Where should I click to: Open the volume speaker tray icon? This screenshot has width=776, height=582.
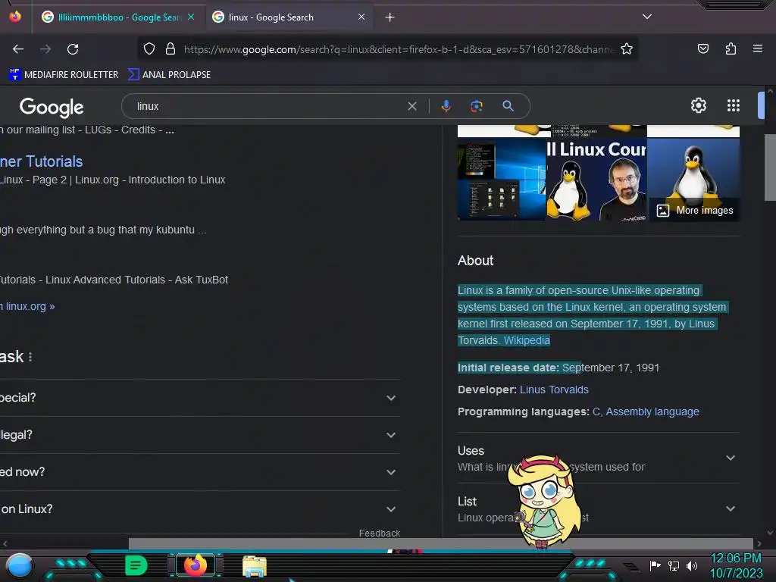[x=692, y=565]
